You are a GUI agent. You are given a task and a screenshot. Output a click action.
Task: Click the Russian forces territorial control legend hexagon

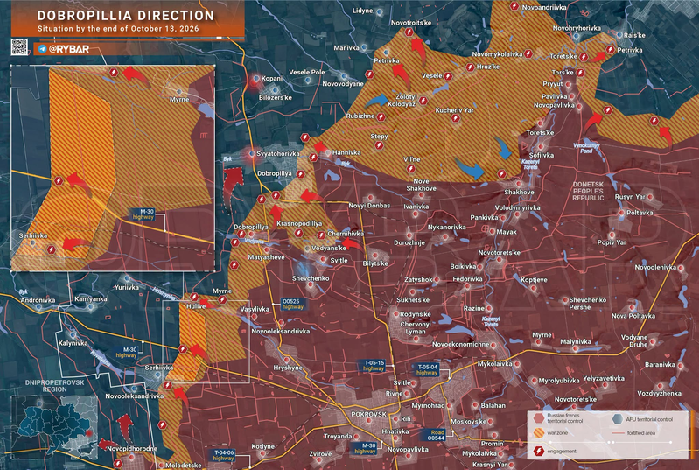tap(539, 418)
